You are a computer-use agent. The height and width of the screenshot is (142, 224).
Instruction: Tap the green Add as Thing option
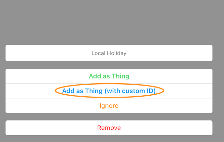coord(109,76)
